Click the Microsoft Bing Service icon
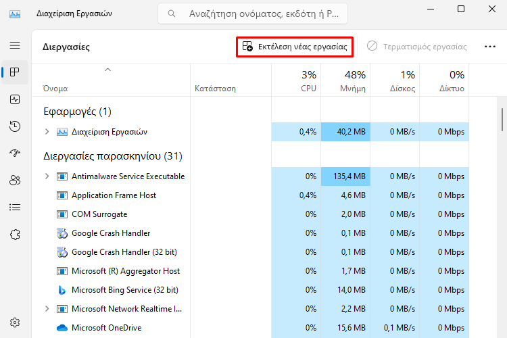Image resolution: width=507 pixels, height=338 pixels. point(62,290)
